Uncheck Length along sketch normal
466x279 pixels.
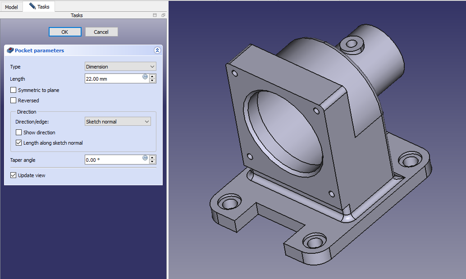tap(19, 143)
